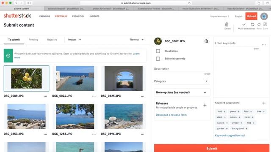Screen dimensions: 271x152
Task: Click the Description text field
Action: 182,69
